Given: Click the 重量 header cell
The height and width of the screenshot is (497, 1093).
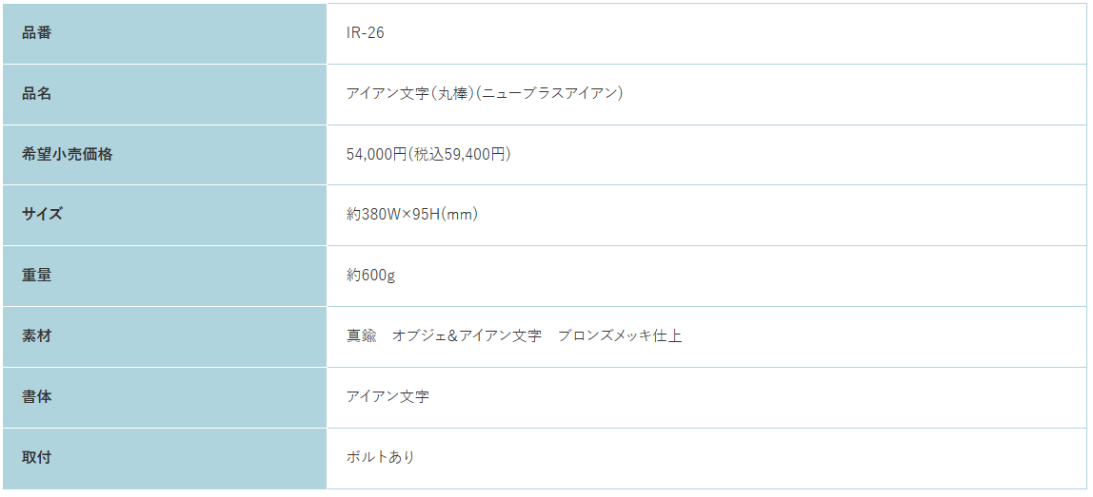Looking at the screenshot, I should tap(165, 276).
